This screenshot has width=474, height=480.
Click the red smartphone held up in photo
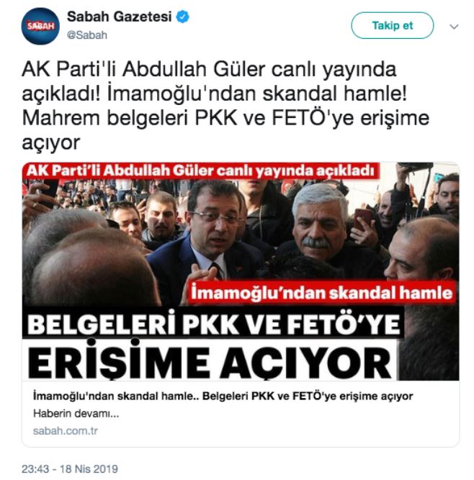coord(363,219)
